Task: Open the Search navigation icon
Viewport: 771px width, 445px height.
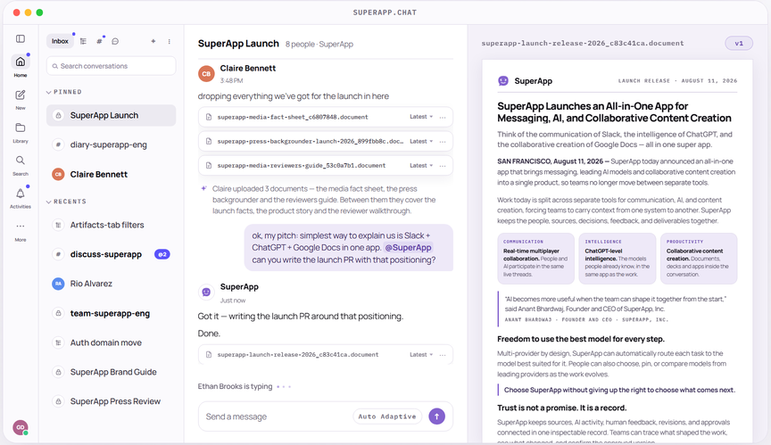Action: point(21,161)
